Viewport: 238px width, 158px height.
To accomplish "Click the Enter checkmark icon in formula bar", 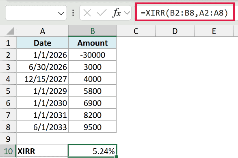I will coord(102,13).
